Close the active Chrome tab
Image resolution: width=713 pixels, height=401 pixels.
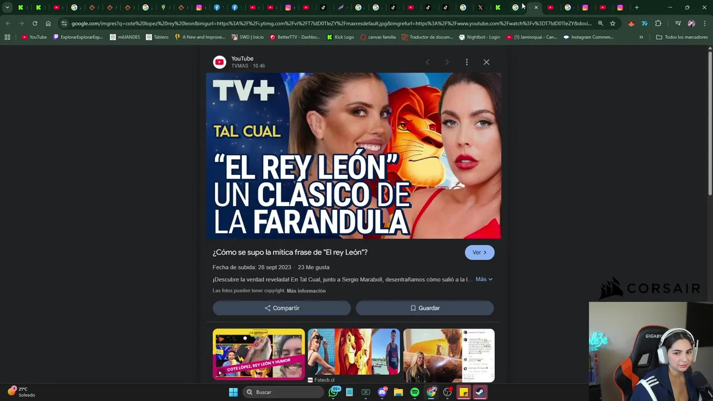(536, 7)
